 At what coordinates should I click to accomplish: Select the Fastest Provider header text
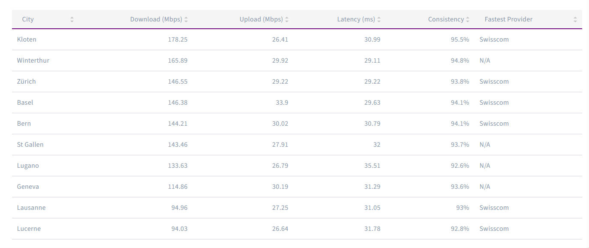(x=508, y=19)
